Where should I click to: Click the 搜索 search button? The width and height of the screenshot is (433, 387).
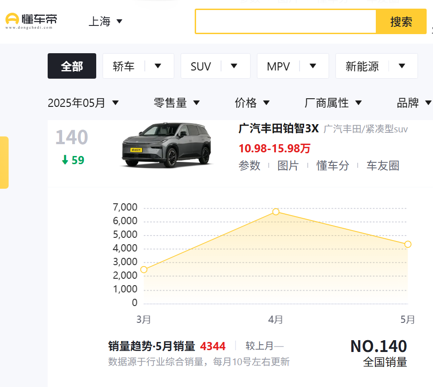(401, 21)
